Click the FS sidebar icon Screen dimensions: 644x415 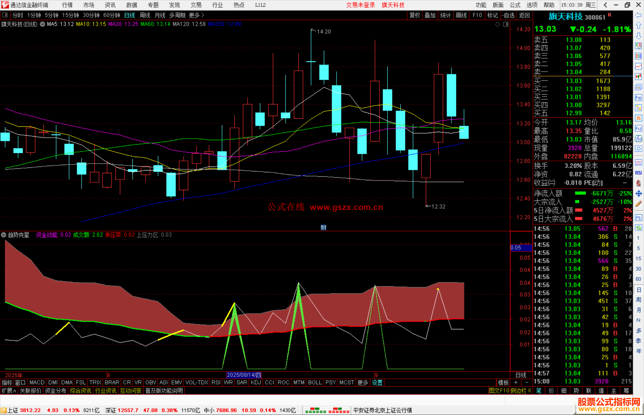[638, 218]
